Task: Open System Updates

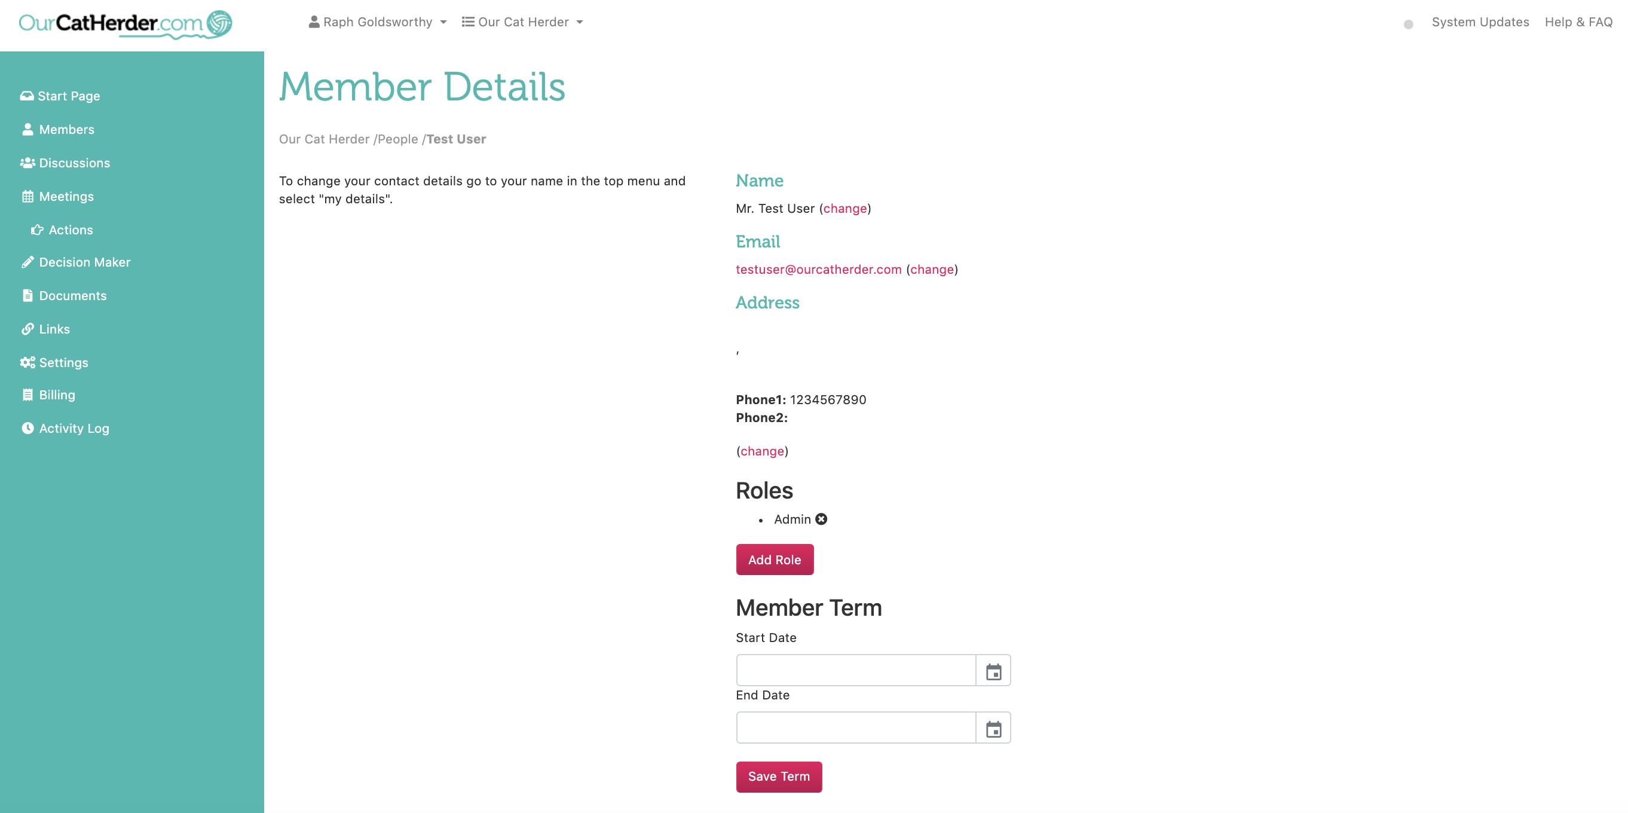Action: (1481, 22)
